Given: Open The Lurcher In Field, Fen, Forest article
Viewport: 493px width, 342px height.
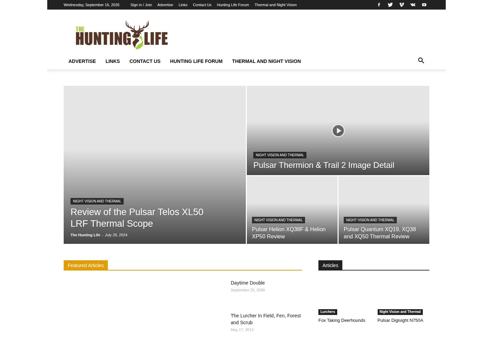Looking at the screenshot, I should pos(266,319).
